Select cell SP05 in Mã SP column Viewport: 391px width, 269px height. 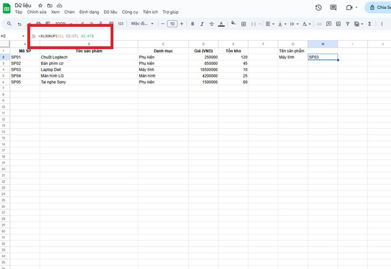(25, 82)
